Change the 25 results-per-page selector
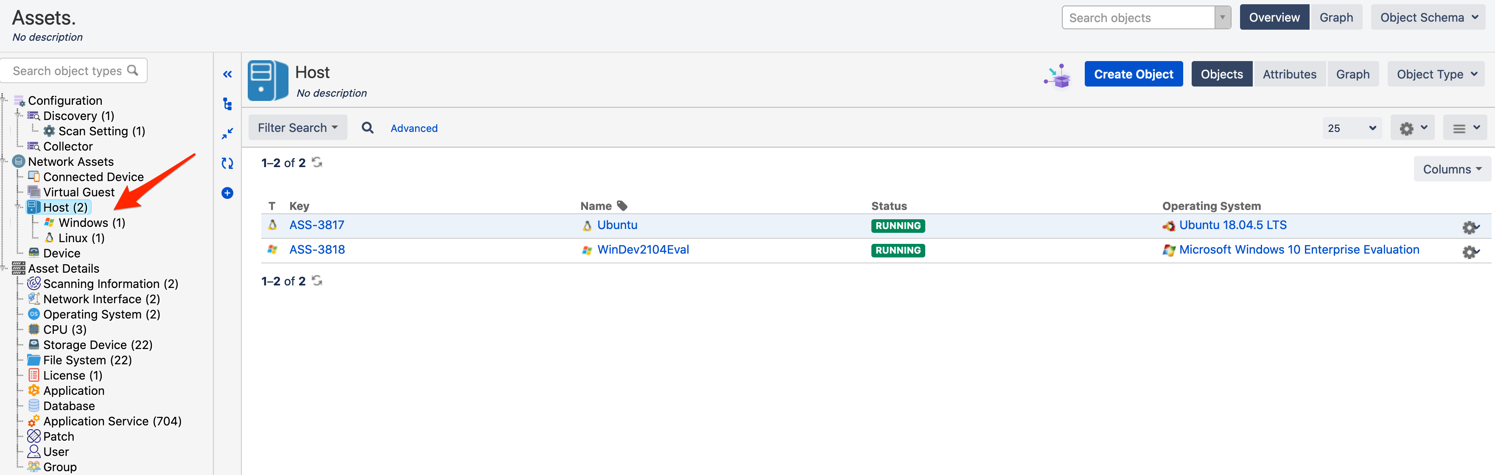Screen dimensions: 1495x475 (1351, 128)
